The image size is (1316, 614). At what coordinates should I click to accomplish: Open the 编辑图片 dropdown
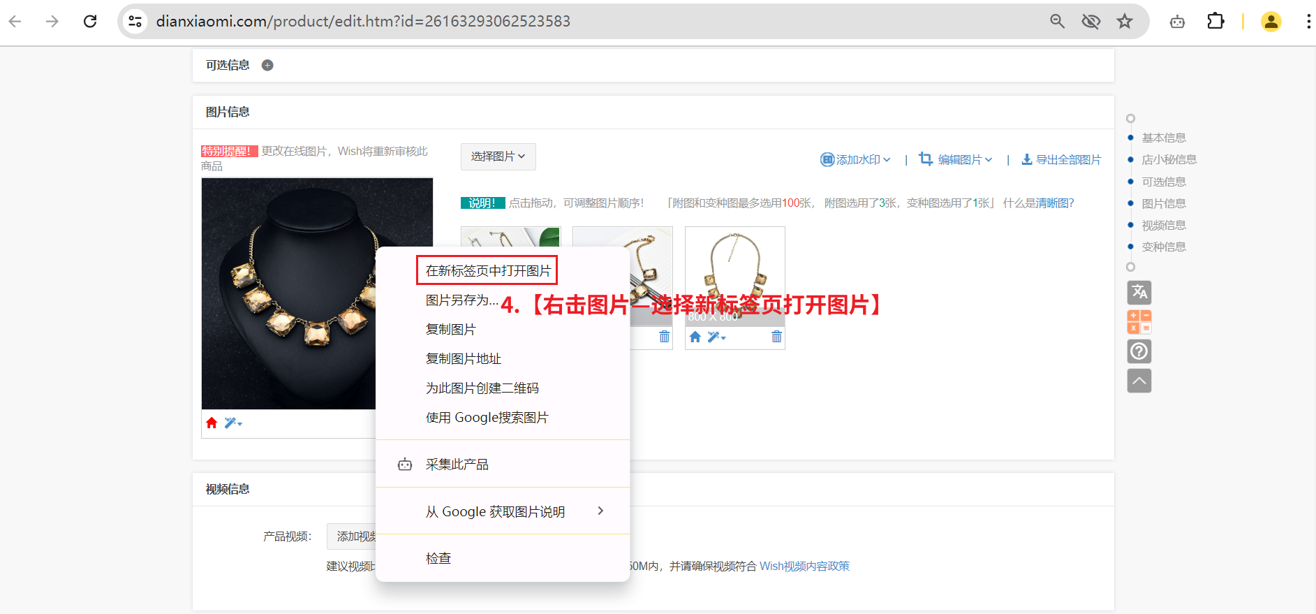pos(955,159)
